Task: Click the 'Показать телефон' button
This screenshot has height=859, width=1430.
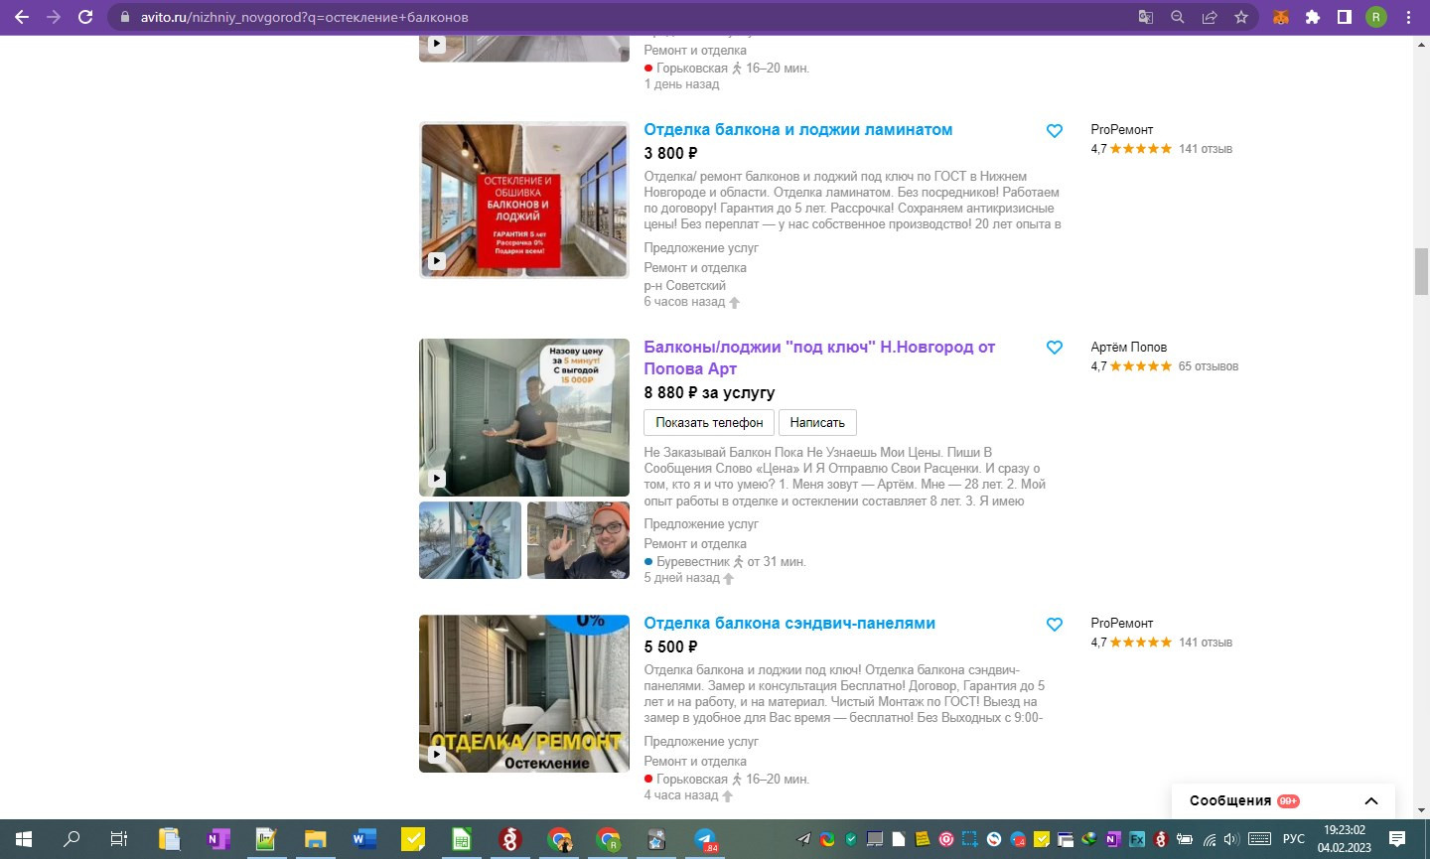Action: (709, 422)
